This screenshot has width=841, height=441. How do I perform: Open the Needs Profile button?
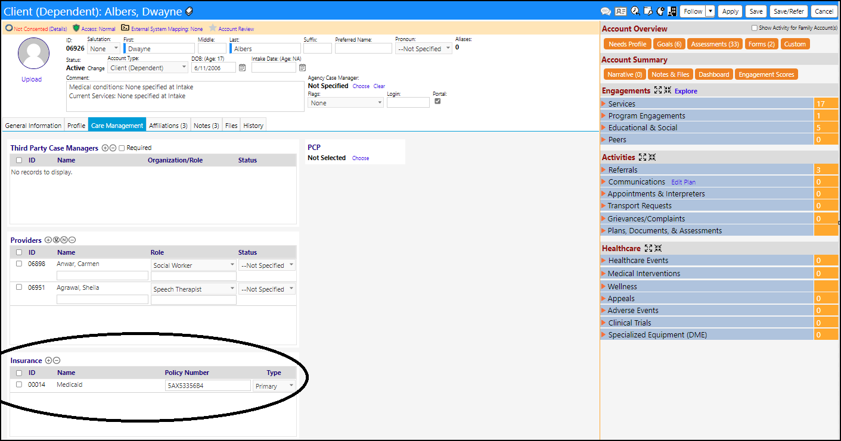(x=628, y=44)
